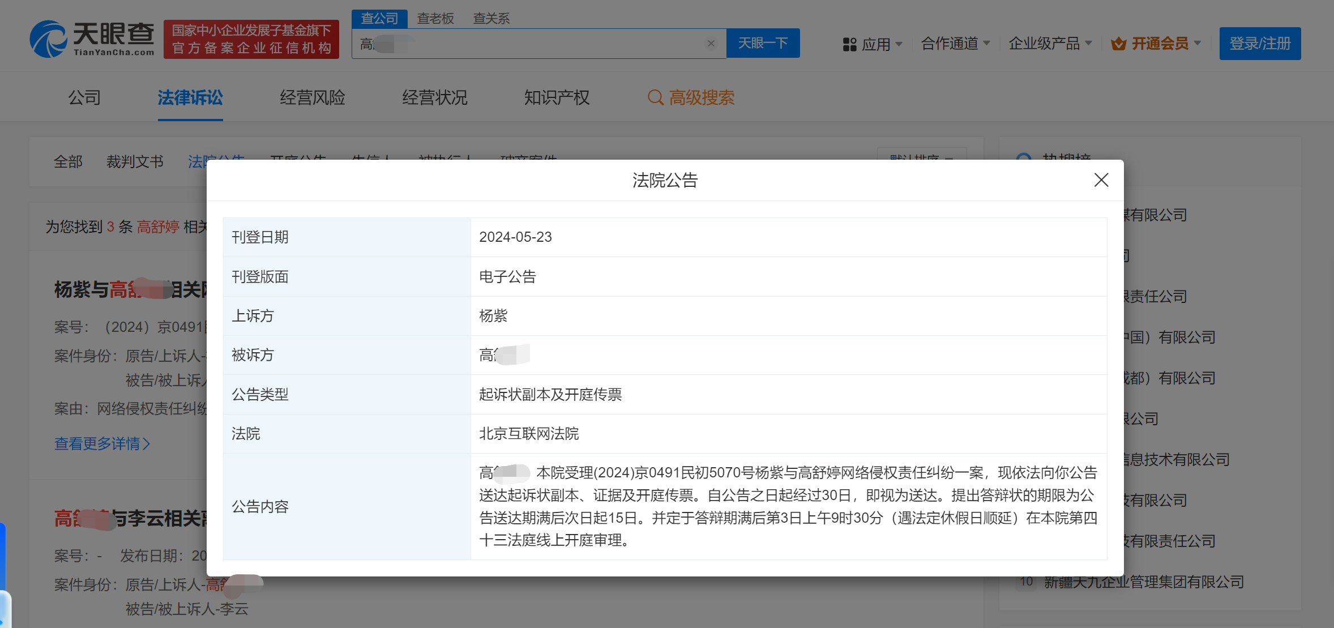Click the 应用 grid icon
1334x628 pixels.
click(x=849, y=44)
